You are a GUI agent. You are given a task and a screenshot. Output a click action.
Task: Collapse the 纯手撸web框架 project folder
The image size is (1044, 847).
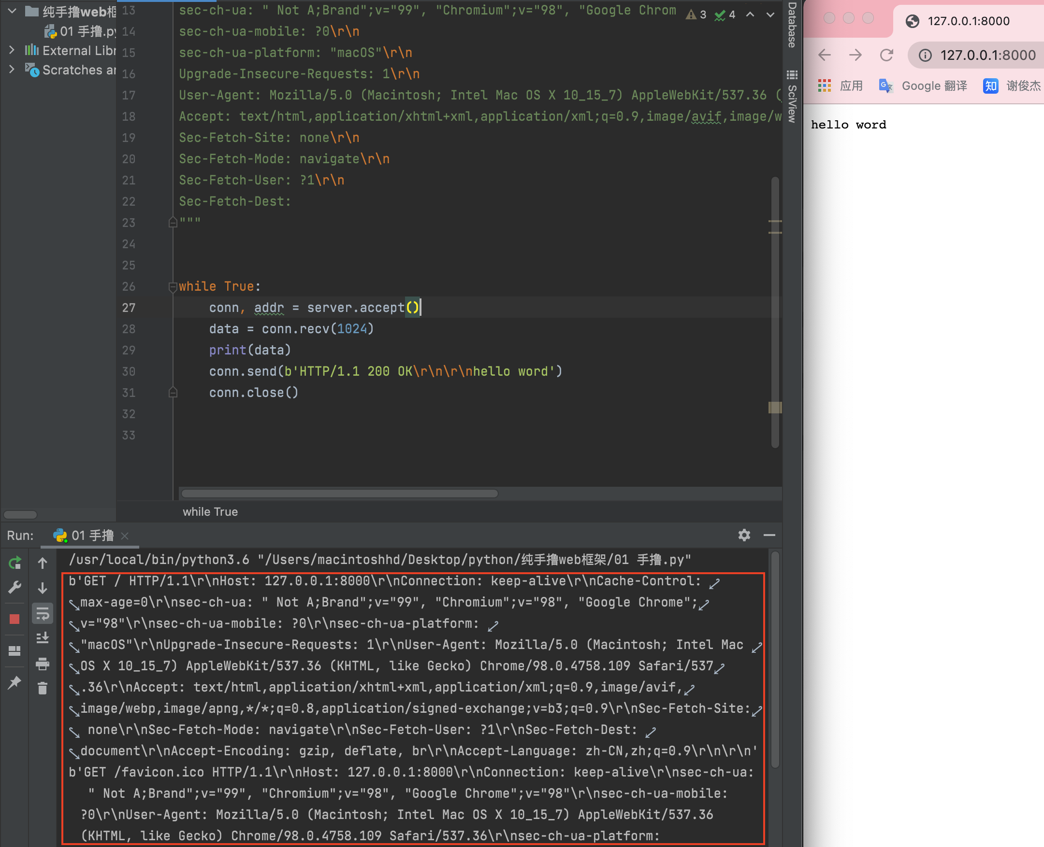[x=12, y=11]
